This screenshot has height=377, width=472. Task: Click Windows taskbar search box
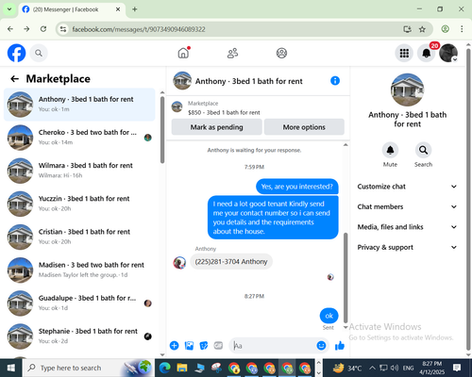click(88, 368)
